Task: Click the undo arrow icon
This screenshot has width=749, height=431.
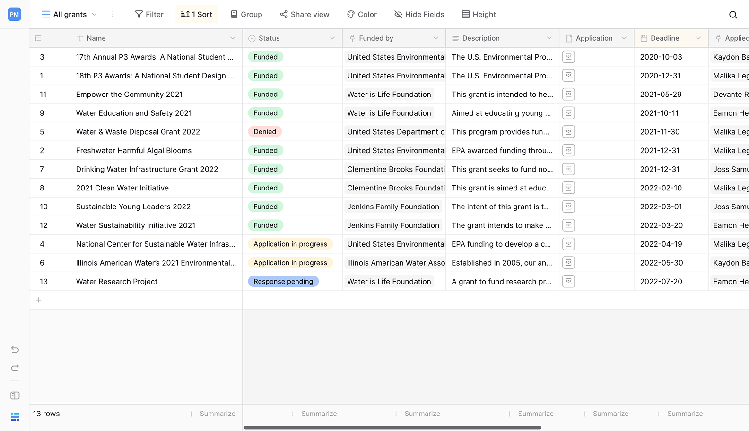Action: [x=15, y=349]
